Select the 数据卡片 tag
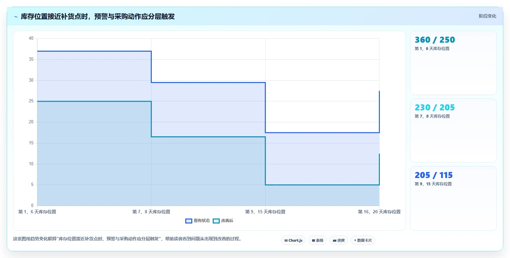Viewport: 510px width, 258px height. pos(363,240)
